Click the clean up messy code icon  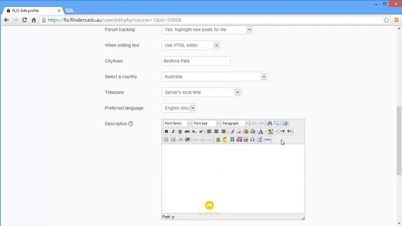[232, 131]
